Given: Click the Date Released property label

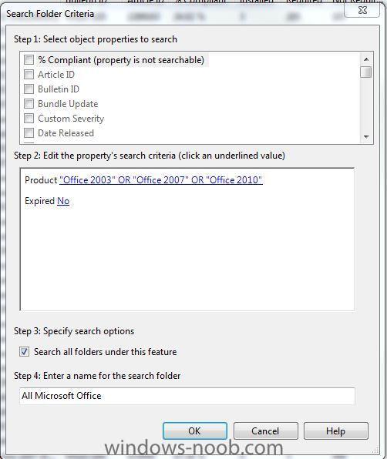Looking at the screenshot, I should tap(66, 133).
